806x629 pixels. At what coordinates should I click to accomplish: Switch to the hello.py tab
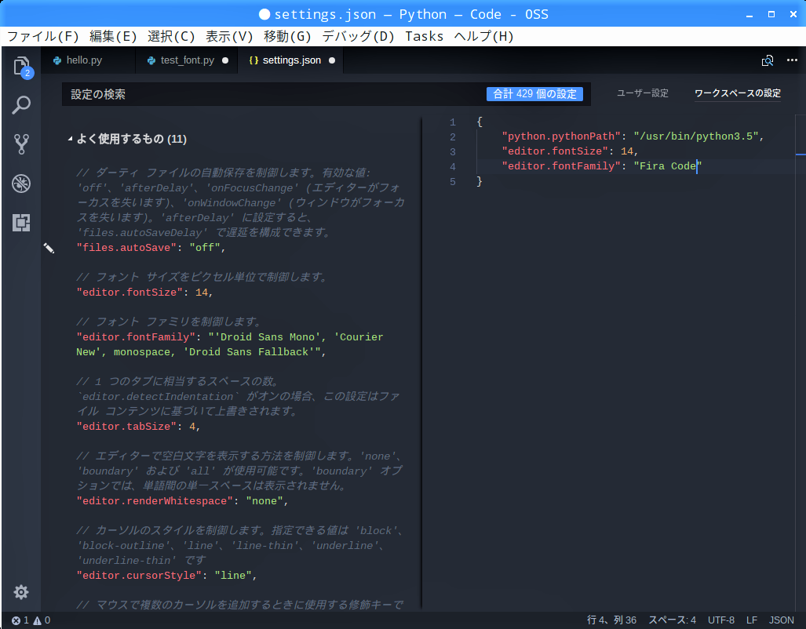(x=83, y=60)
